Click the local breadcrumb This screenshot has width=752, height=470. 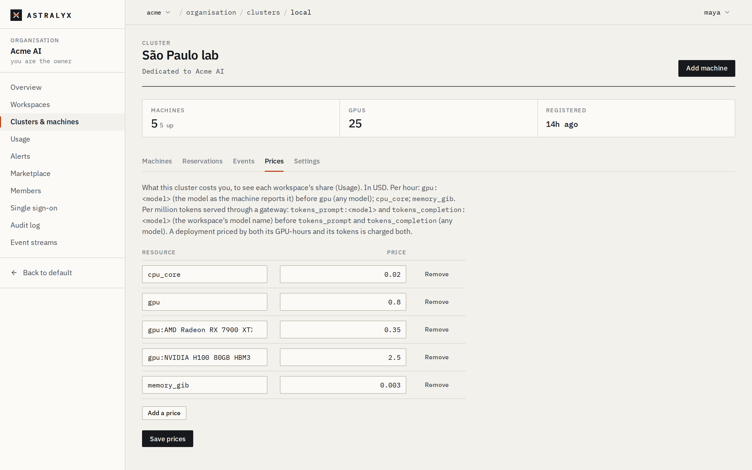tap(301, 13)
